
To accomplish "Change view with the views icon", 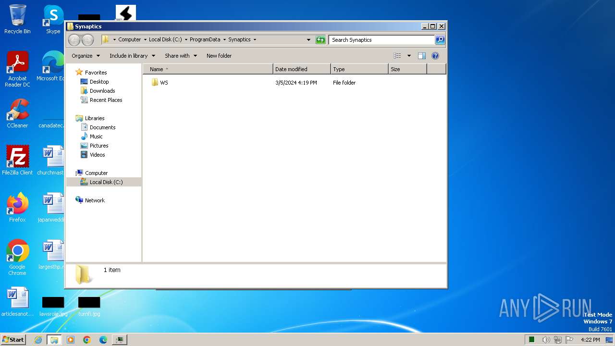I will pos(397,56).
